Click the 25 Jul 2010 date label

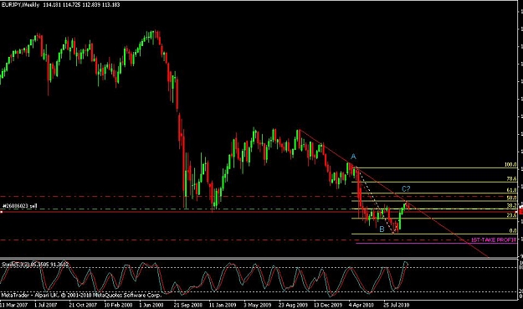(x=396, y=305)
